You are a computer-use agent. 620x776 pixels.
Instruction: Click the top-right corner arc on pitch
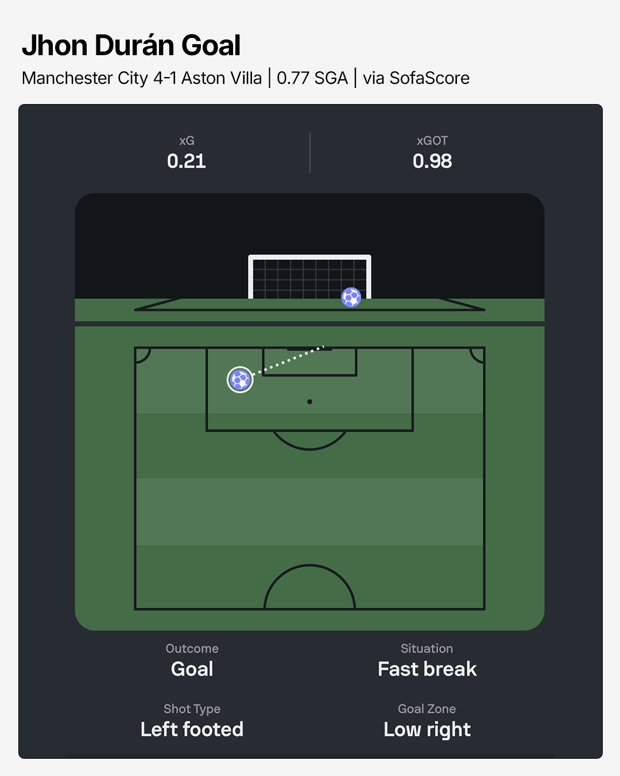point(477,355)
